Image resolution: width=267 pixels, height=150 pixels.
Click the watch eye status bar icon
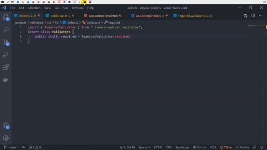point(23,147)
